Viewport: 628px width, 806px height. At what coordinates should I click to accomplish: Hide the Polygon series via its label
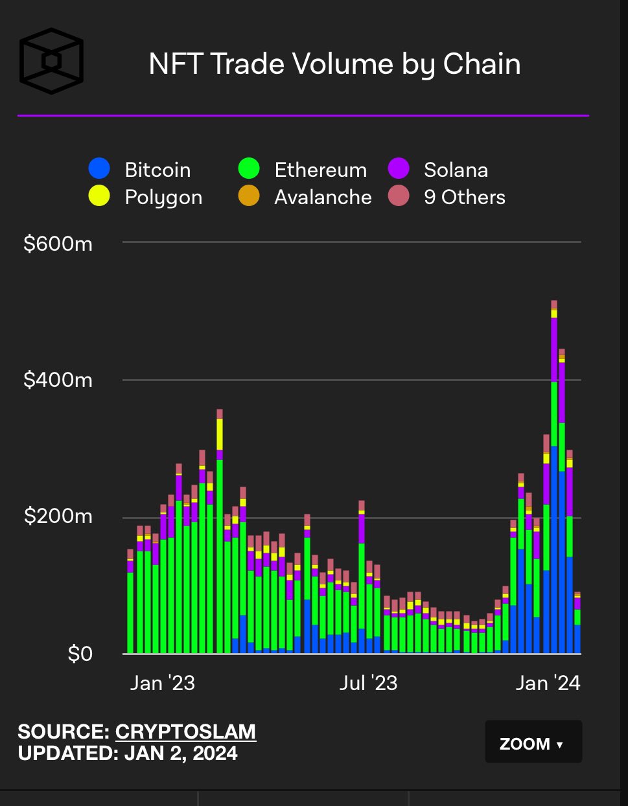[x=163, y=198]
